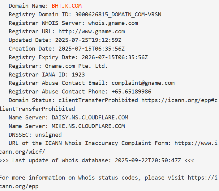Click the BHTJK.COM domain name

pos(67,6)
